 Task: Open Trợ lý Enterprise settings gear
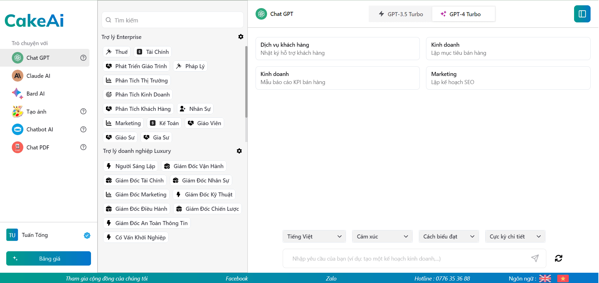click(x=241, y=37)
